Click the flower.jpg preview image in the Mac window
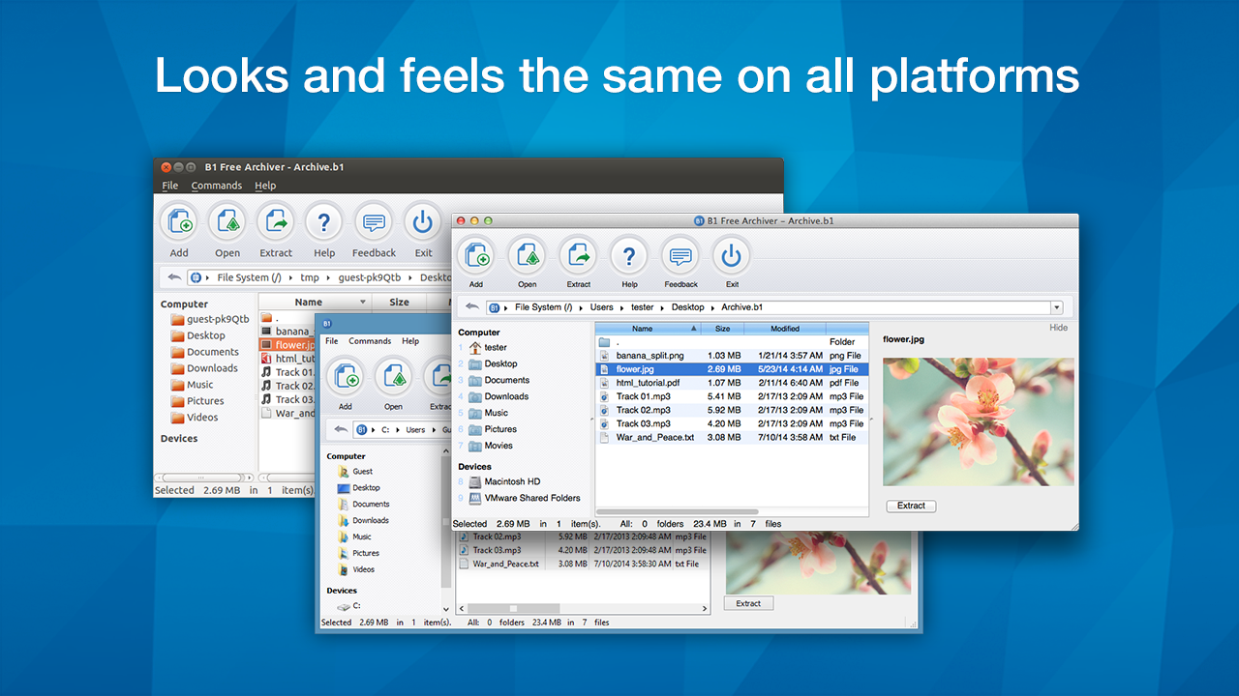 pyautogui.click(x=978, y=421)
